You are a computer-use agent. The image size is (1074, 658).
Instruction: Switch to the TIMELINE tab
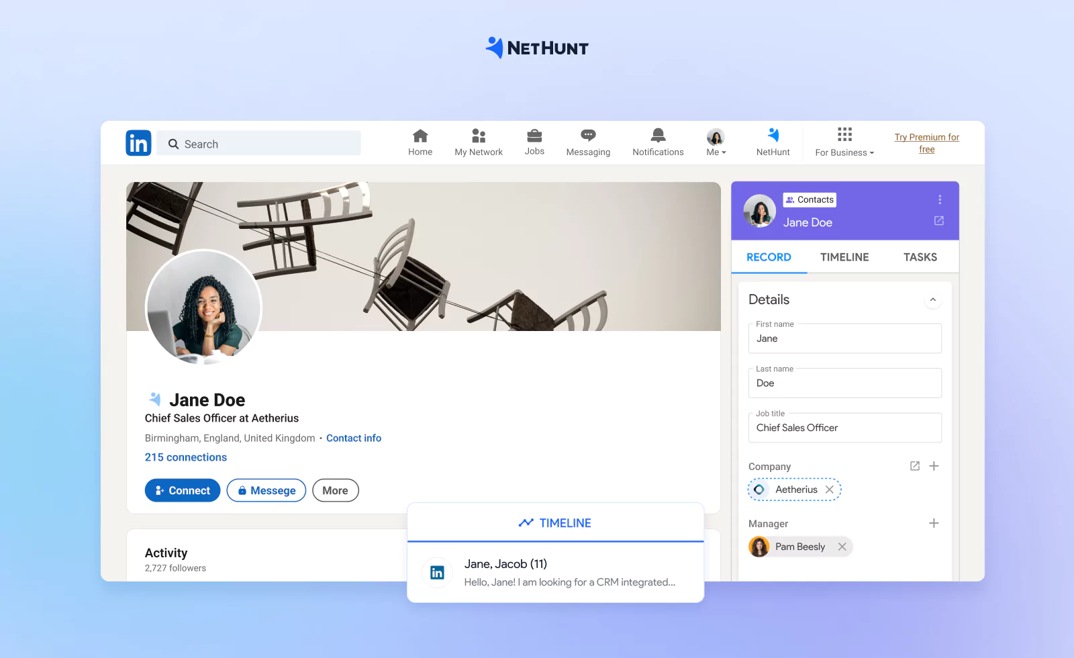click(844, 256)
